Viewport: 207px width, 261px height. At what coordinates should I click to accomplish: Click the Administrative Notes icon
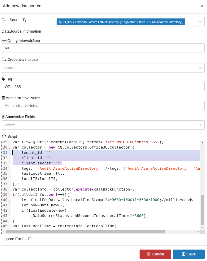[3, 98]
